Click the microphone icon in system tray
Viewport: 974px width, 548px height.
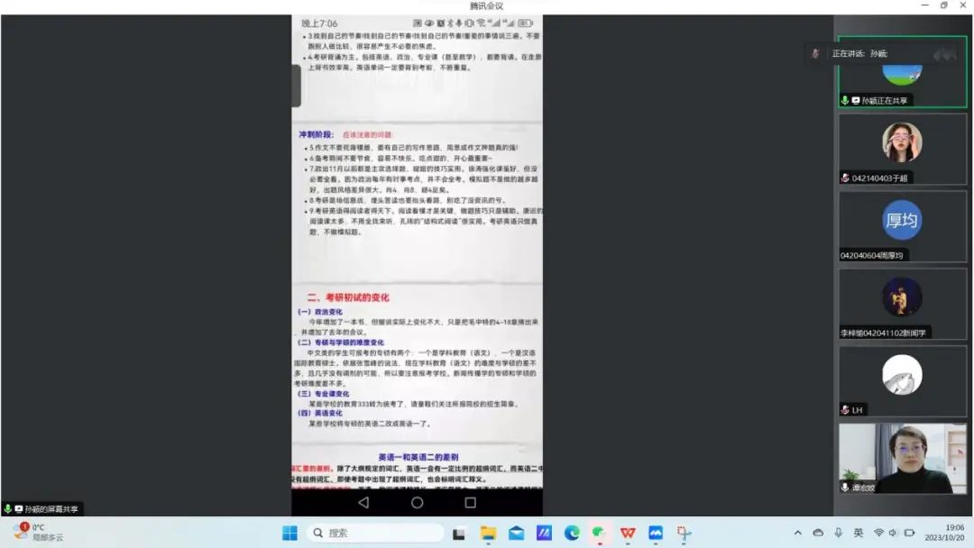point(838,533)
